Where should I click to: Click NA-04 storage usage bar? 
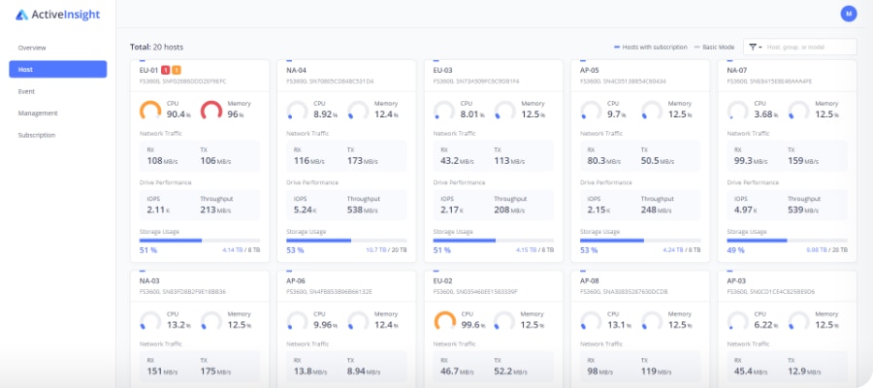346,240
